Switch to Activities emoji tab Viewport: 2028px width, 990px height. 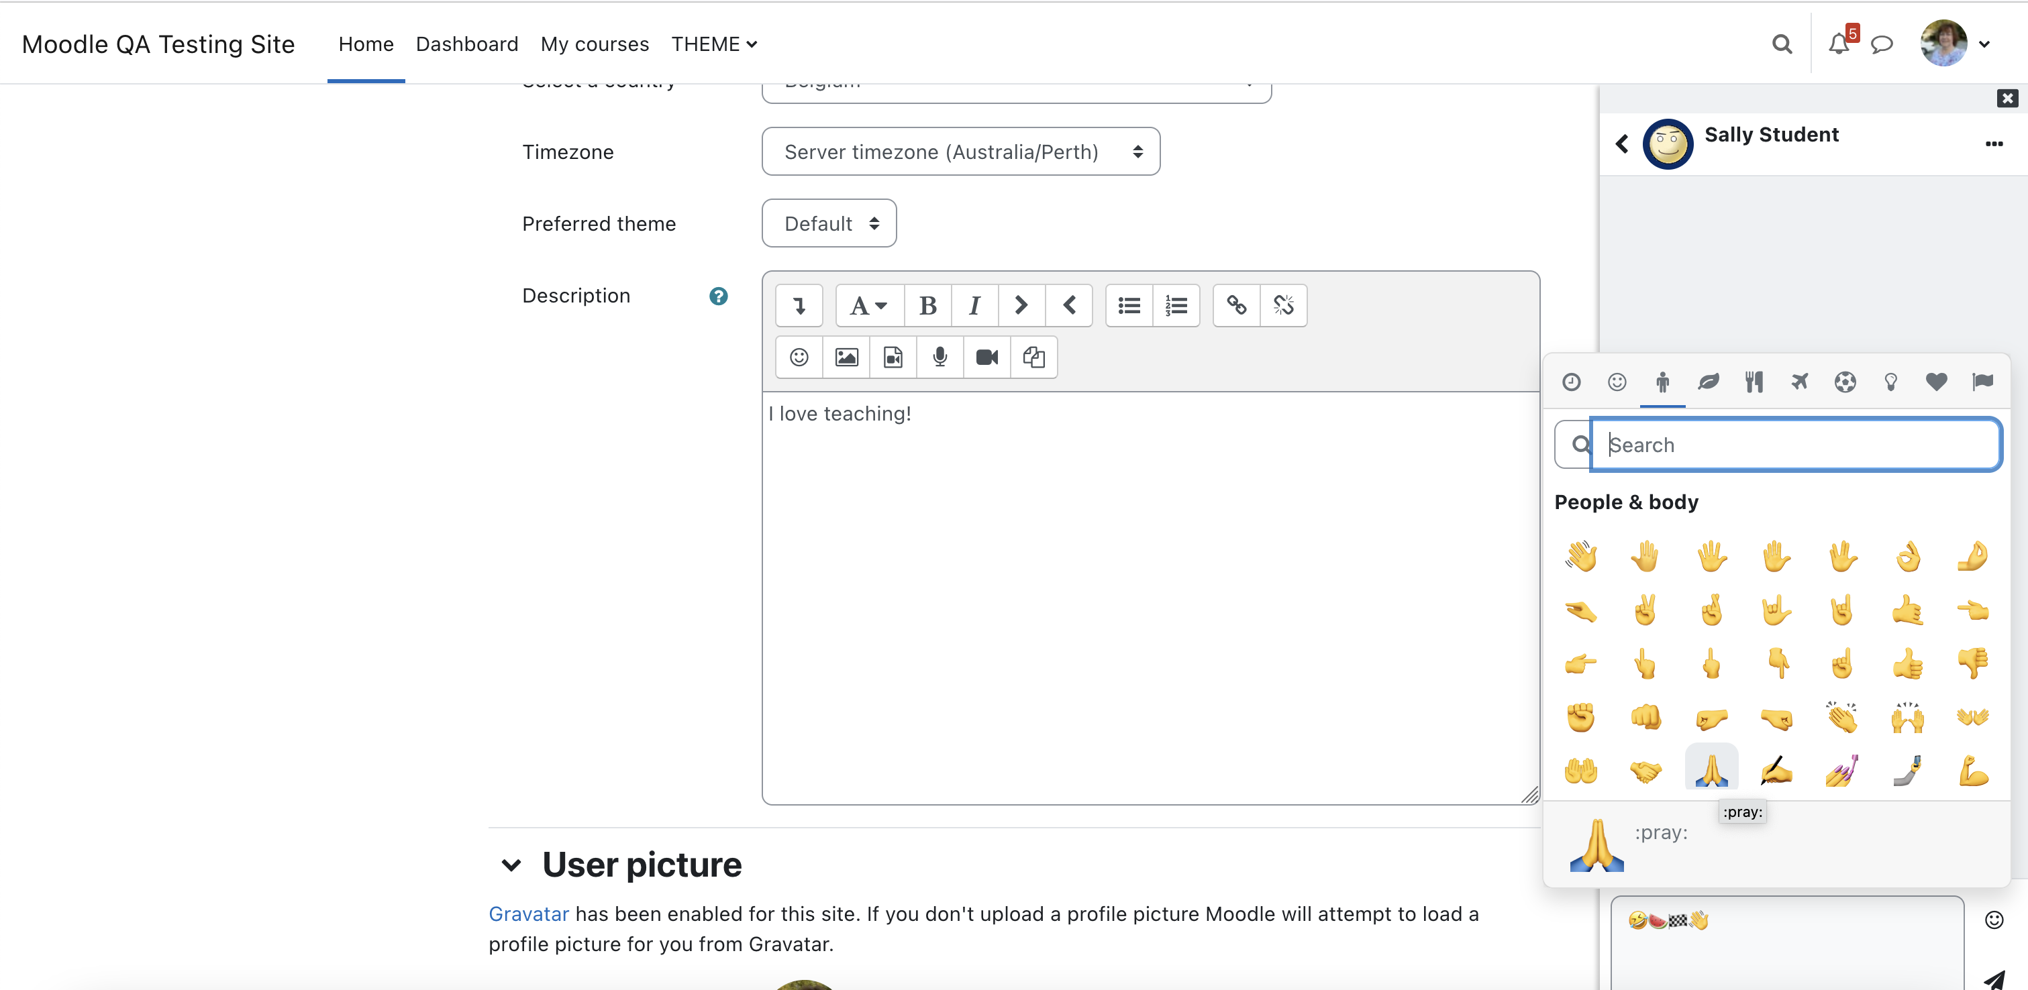click(x=1845, y=382)
